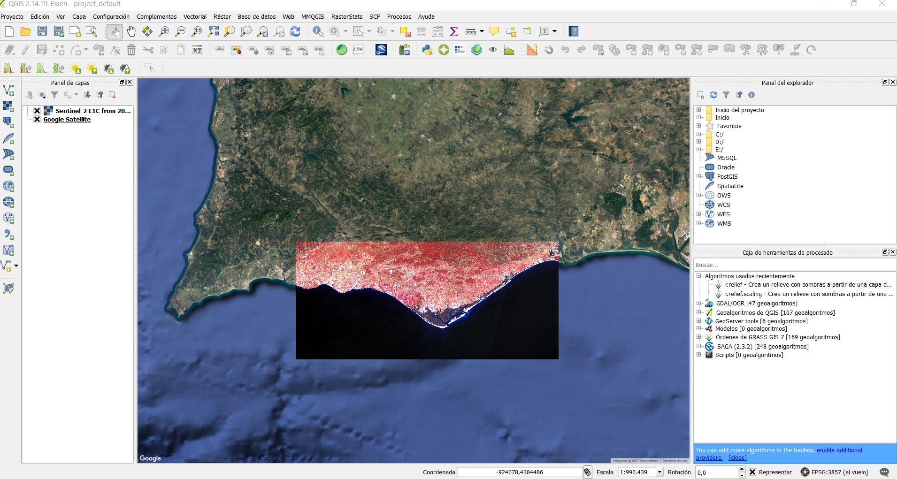
Task: Expand the Inicio del proyecto tree node
Action: pyautogui.click(x=699, y=110)
